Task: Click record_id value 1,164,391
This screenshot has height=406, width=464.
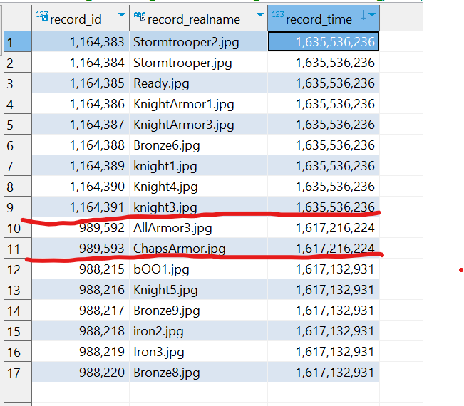Action: (81, 207)
